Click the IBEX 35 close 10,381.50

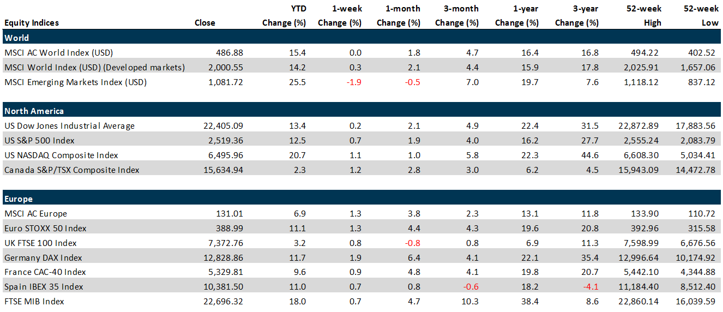pos(223,287)
